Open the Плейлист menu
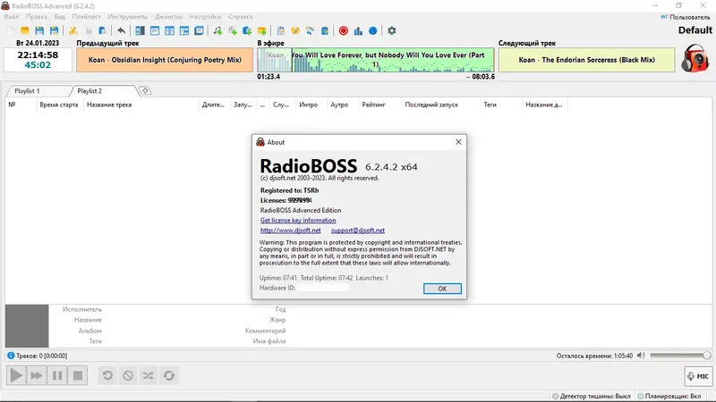The image size is (716, 402). pos(86,17)
